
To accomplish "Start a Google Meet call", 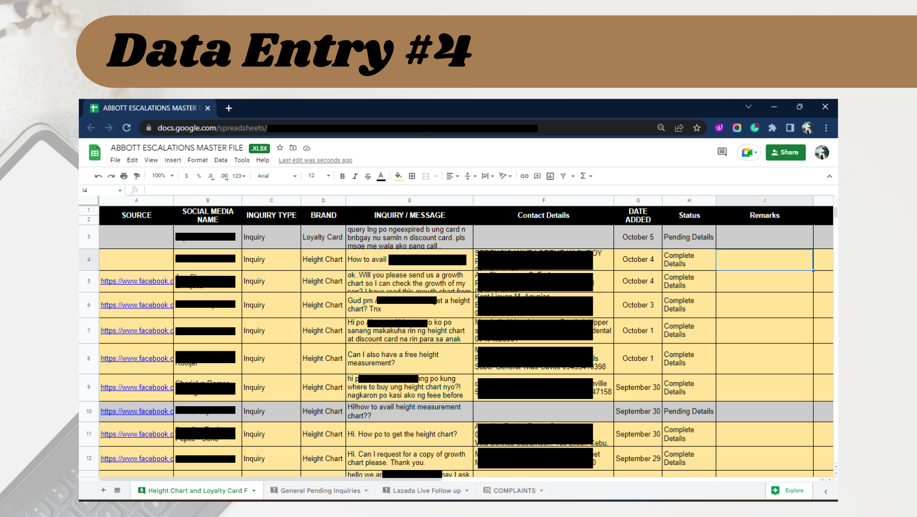I will (748, 152).
